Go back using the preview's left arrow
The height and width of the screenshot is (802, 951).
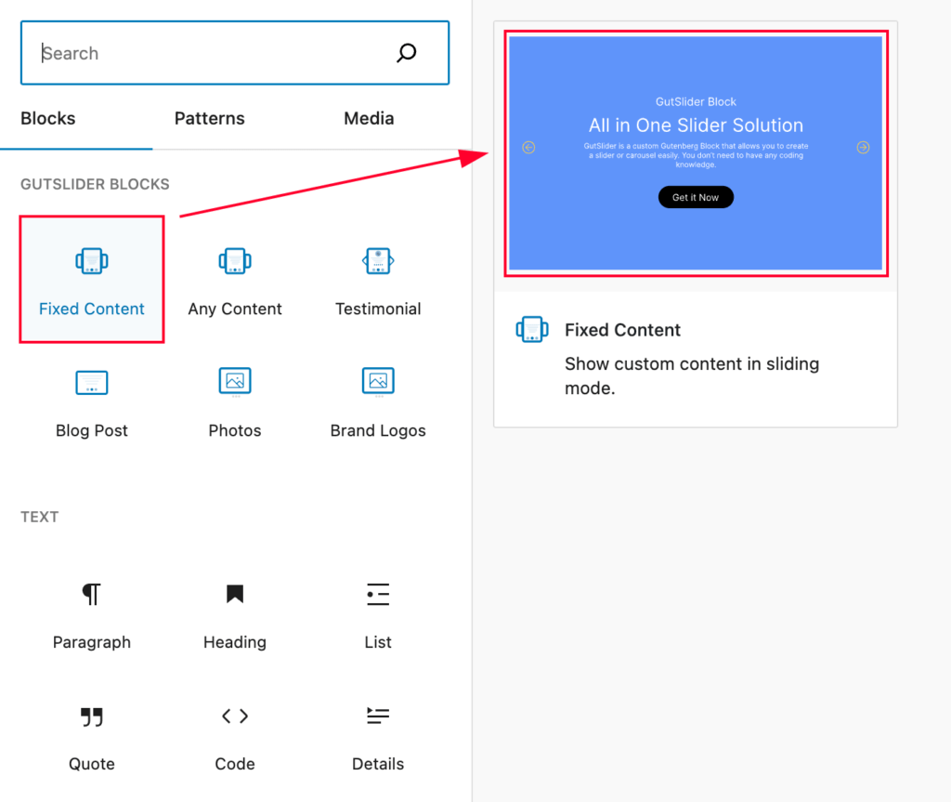coord(528,147)
